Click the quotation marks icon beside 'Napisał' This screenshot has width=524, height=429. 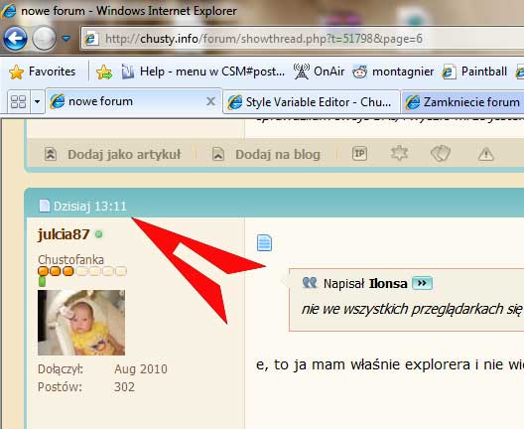coord(310,283)
